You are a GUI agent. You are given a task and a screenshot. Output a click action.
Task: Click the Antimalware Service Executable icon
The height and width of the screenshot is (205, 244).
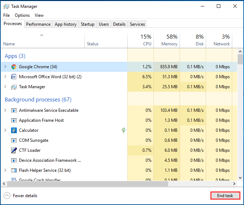tap(14, 110)
